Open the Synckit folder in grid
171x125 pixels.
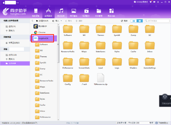coord(117,30)
